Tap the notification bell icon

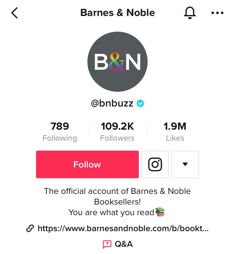190,13
